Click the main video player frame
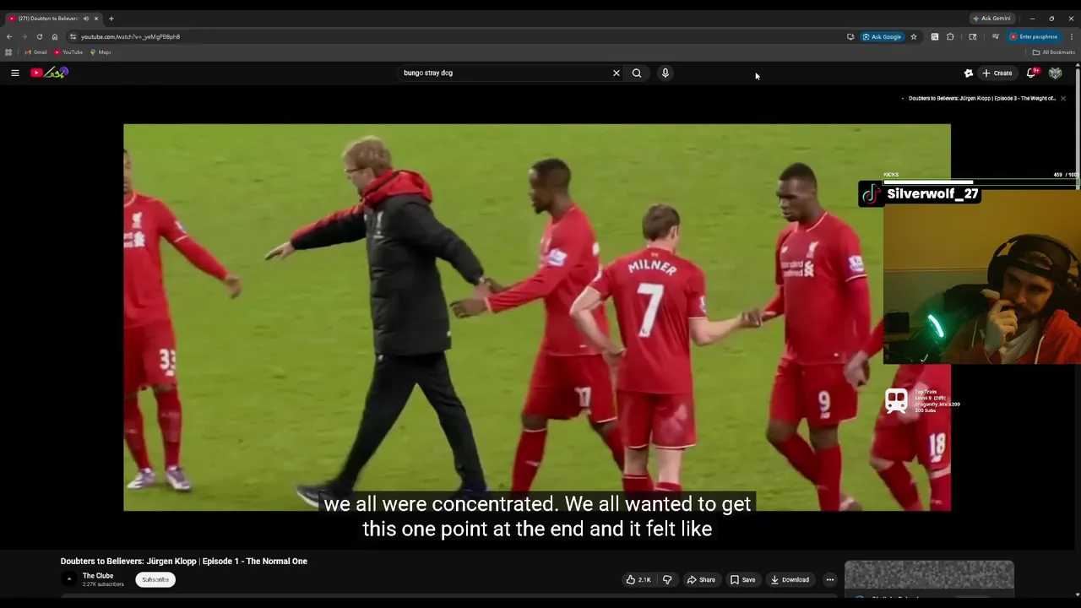The height and width of the screenshot is (608, 1081). (537, 318)
